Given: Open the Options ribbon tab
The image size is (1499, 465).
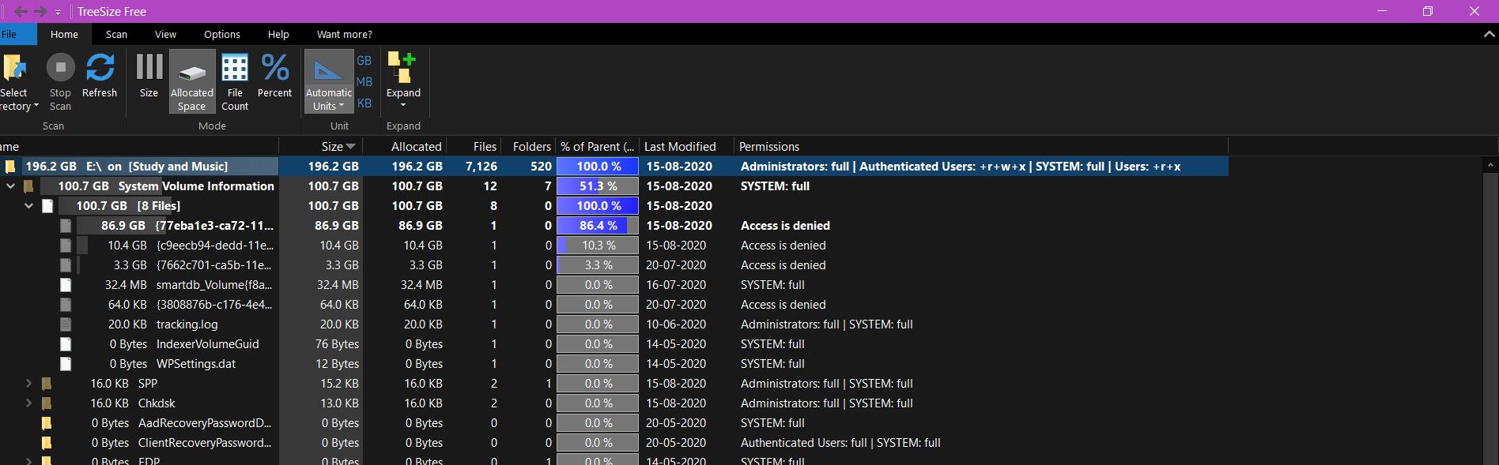Looking at the screenshot, I should coord(222,35).
